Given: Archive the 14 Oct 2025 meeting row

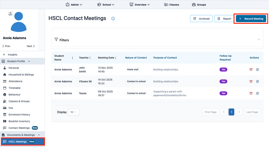Looking at the screenshot, I should point(251,81).
